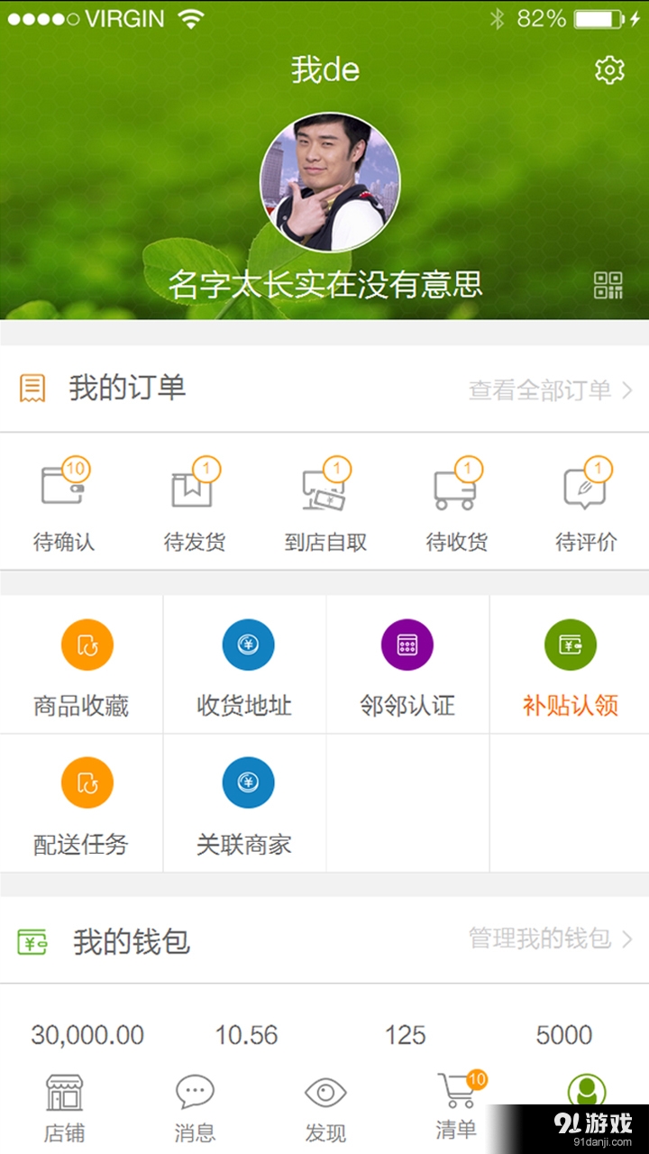The width and height of the screenshot is (649, 1154).
Task: Tap wallet value 10.56
Action: pyautogui.click(x=246, y=1035)
